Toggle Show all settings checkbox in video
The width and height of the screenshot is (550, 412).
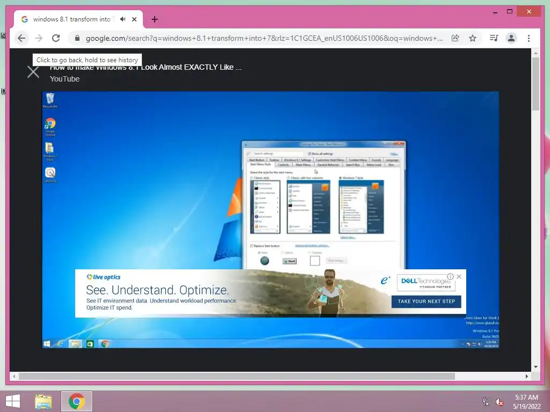[309, 153]
